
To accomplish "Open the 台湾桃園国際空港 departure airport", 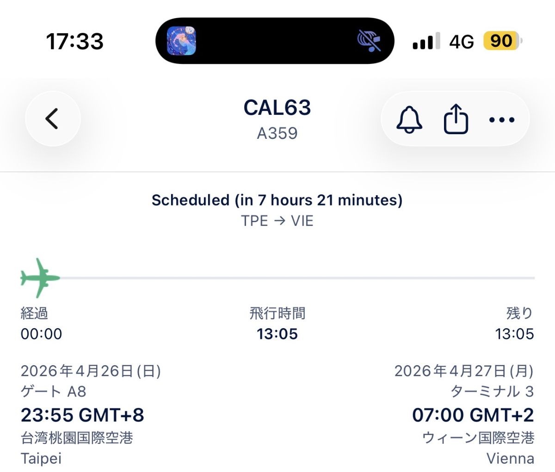I will [x=77, y=438].
